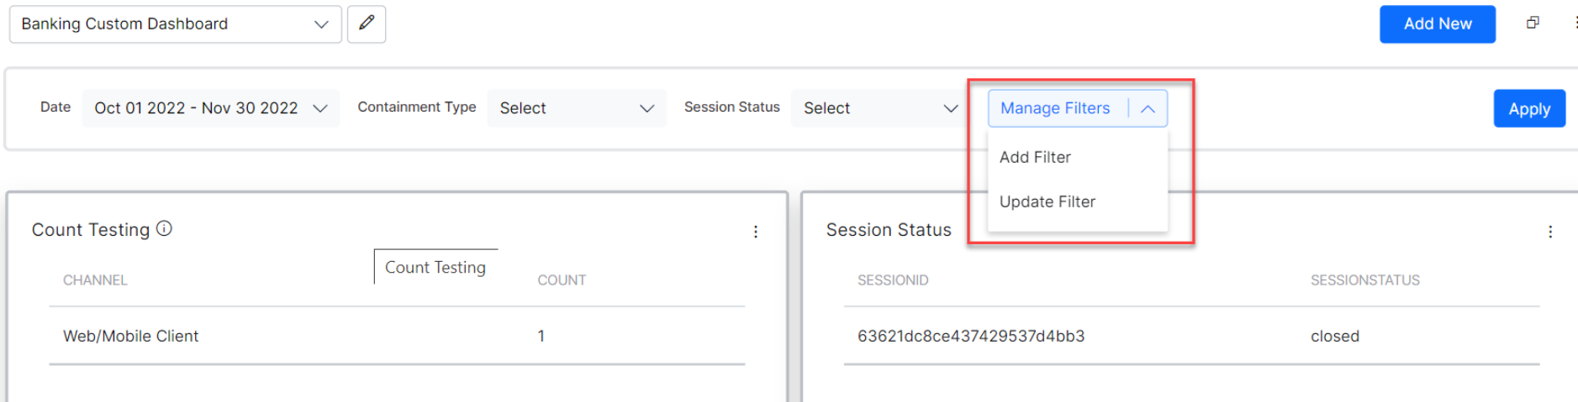This screenshot has width=1578, height=402.
Task: Open the dashboard kebab menu at top right
Action: click(1575, 23)
